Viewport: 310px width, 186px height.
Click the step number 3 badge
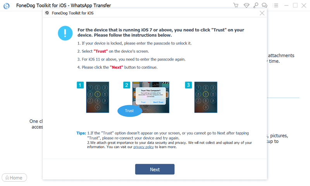188,85
